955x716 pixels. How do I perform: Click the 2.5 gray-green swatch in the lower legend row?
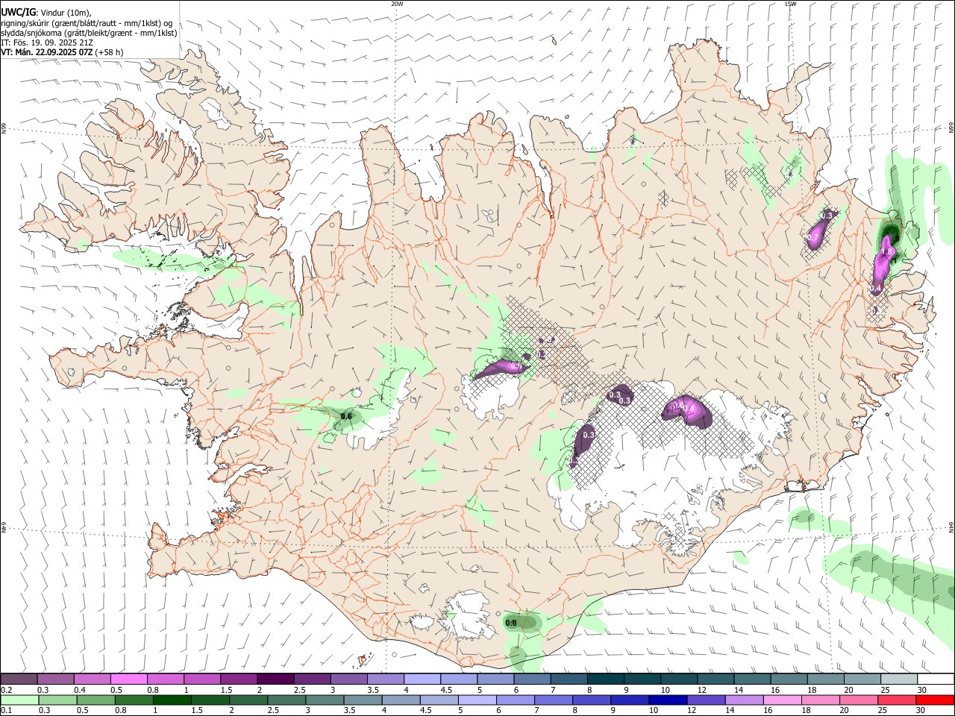[286, 700]
